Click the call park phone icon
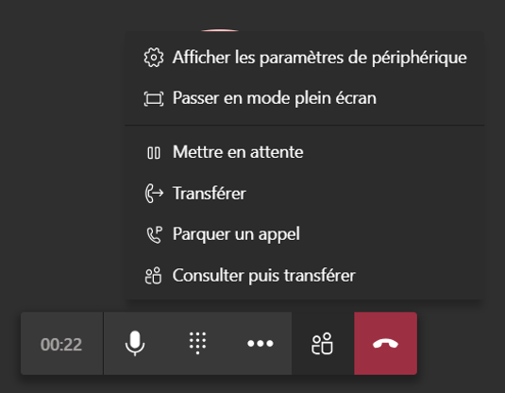This screenshot has height=393, width=505. click(155, 234)
